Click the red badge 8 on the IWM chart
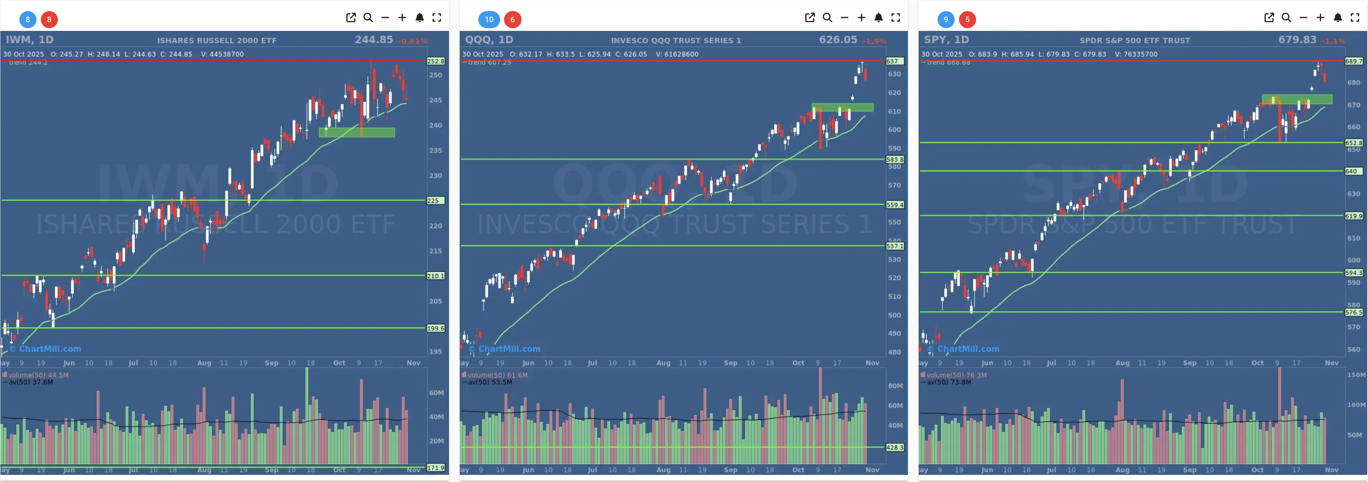Screen dimensions: 1368x482 pos(50,20)
